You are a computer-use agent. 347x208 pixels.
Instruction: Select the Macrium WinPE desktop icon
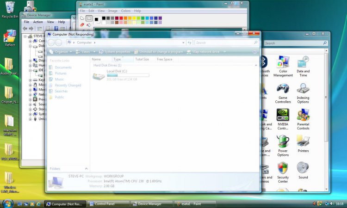[10, 125]
